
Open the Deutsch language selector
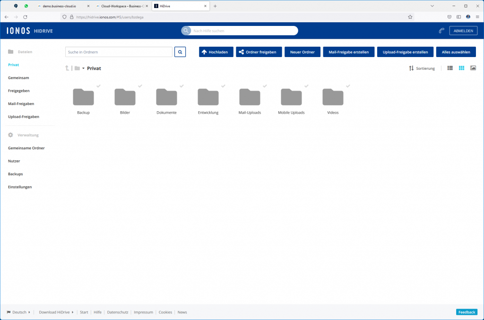coord(19,312)
